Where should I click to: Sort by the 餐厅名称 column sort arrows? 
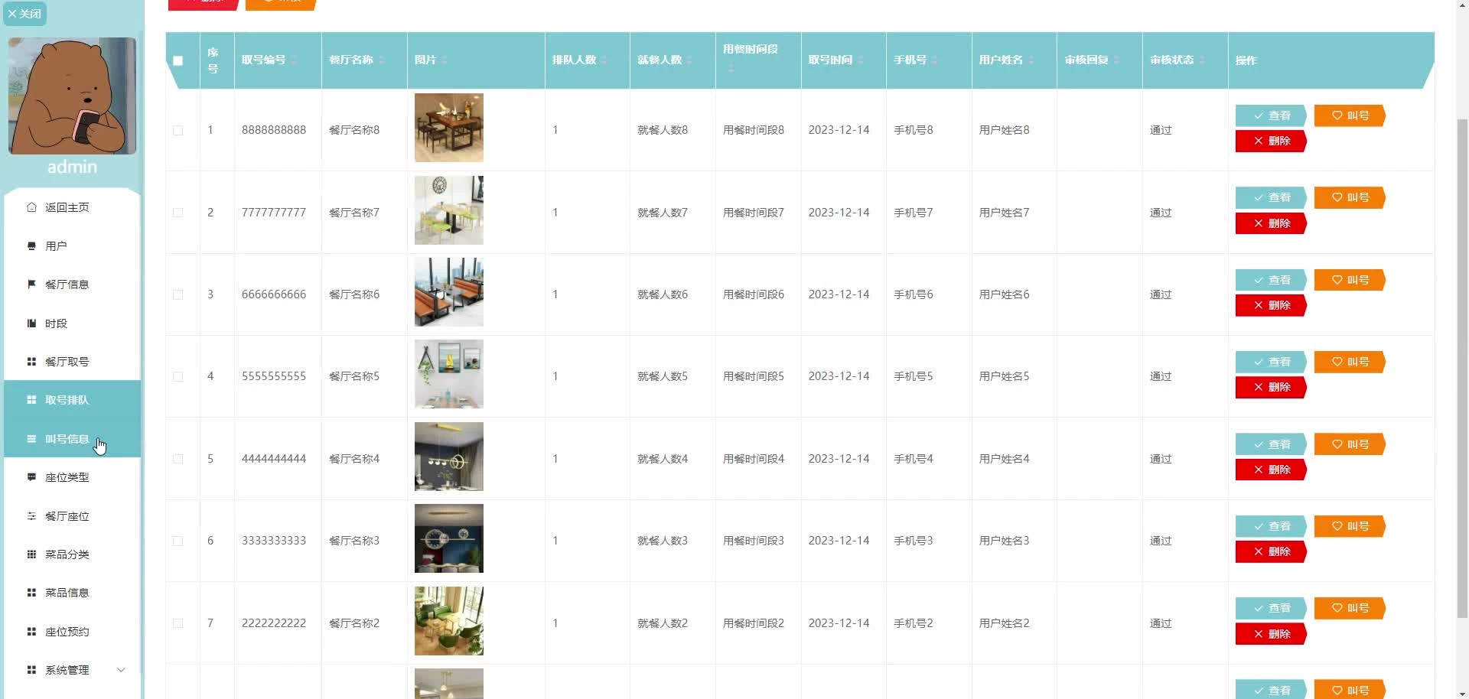click(382, 60)
